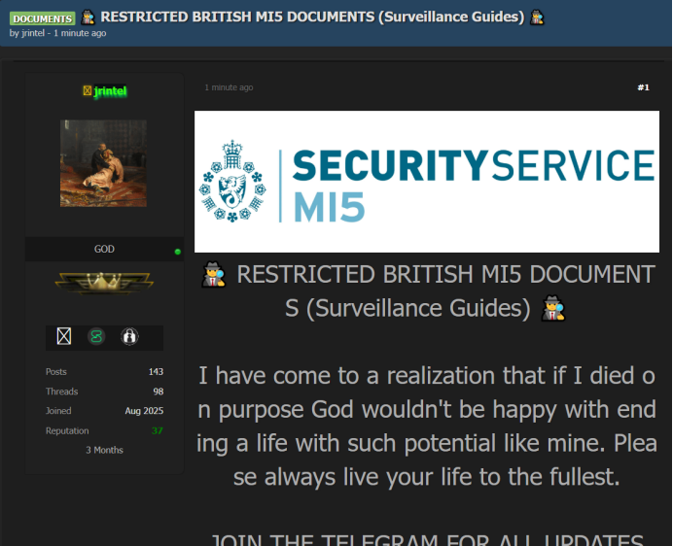
Task: Click the hourglass icon beside jrintel username
Action: coord(88,91)
